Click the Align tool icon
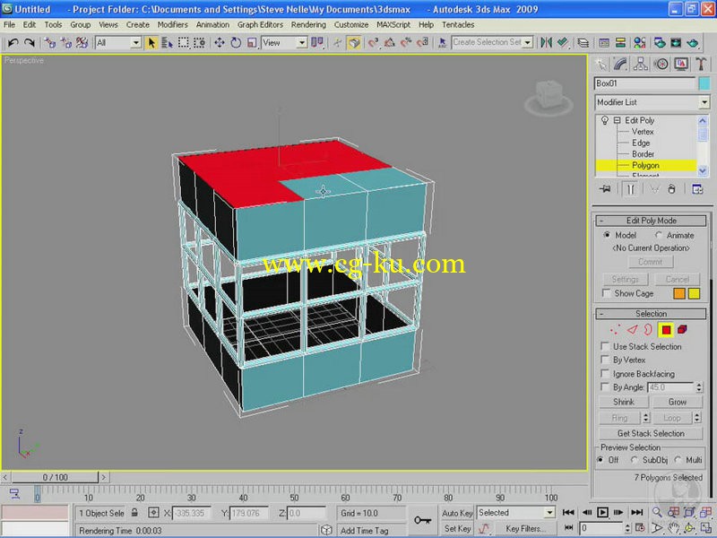 point(563,43)
